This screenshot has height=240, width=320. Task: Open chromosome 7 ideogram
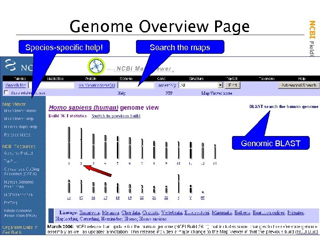point(142,149)
